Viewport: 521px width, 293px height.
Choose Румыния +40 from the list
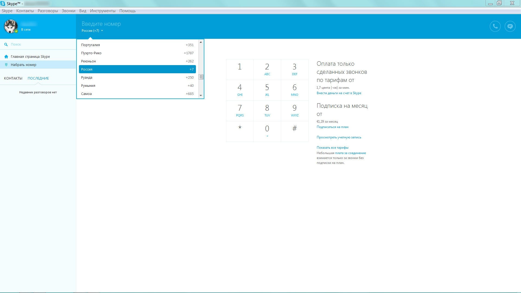click(137, 85)
